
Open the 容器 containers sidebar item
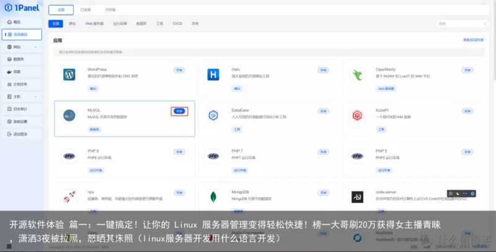[22, 72]
